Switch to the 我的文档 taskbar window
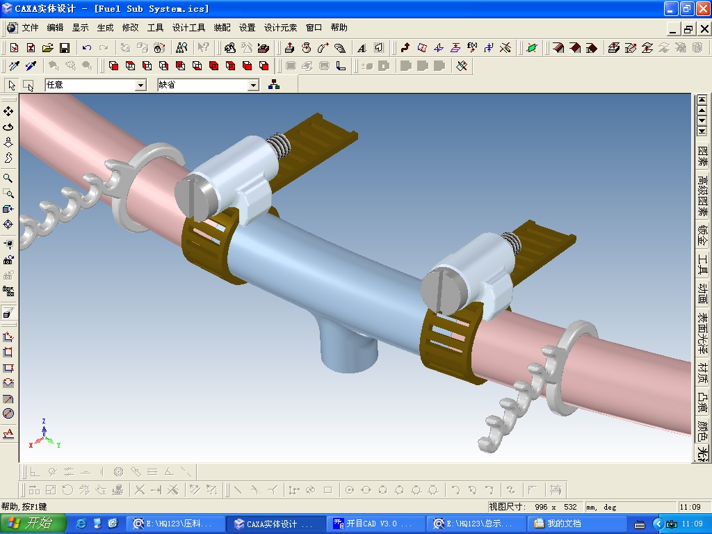This screenshot has height=534, width=712. [575, 524]
